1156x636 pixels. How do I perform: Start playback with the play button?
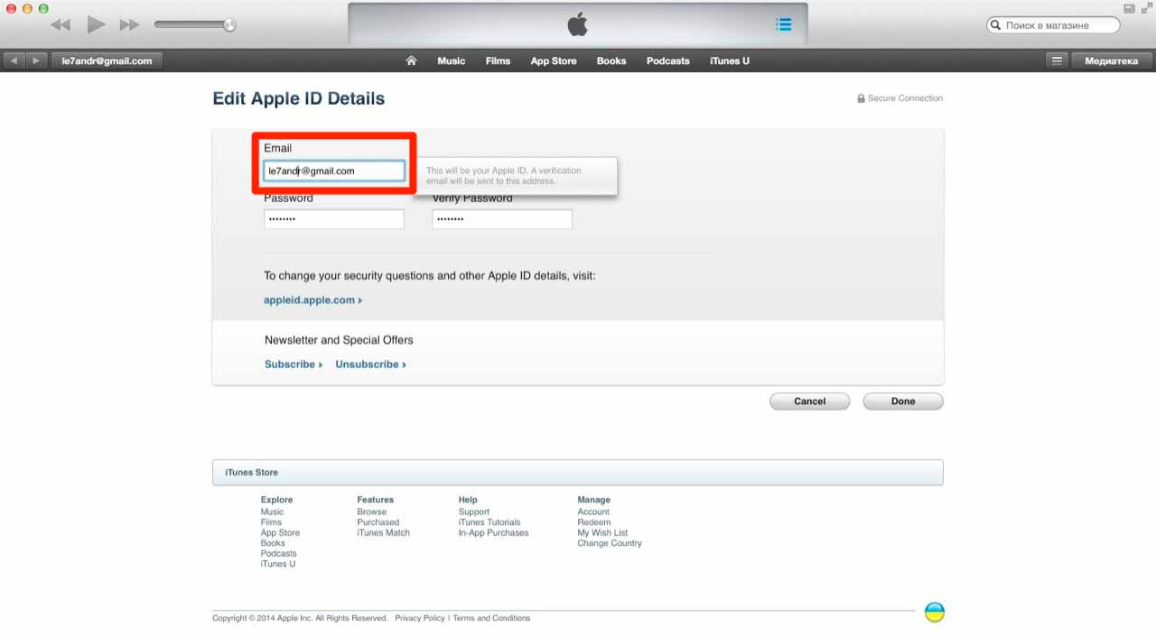coord(96,25)
